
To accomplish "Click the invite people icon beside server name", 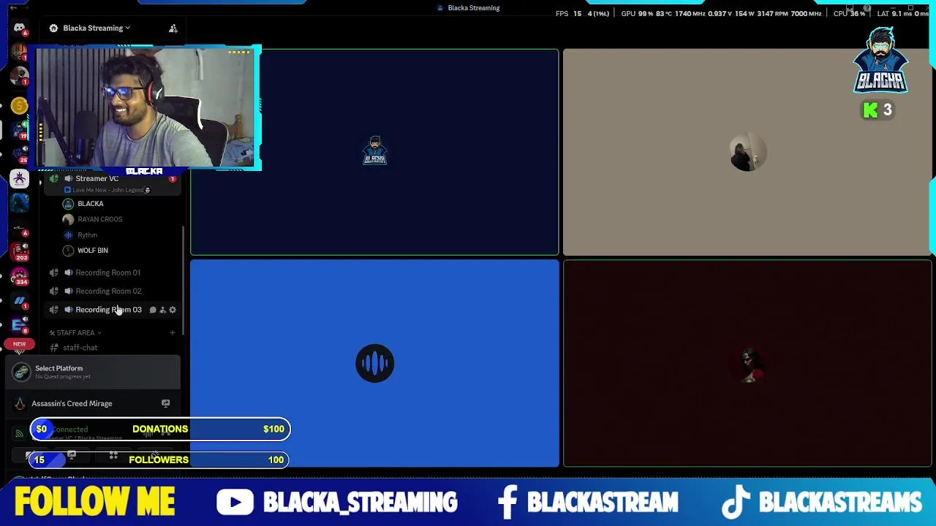I will 173,28.
